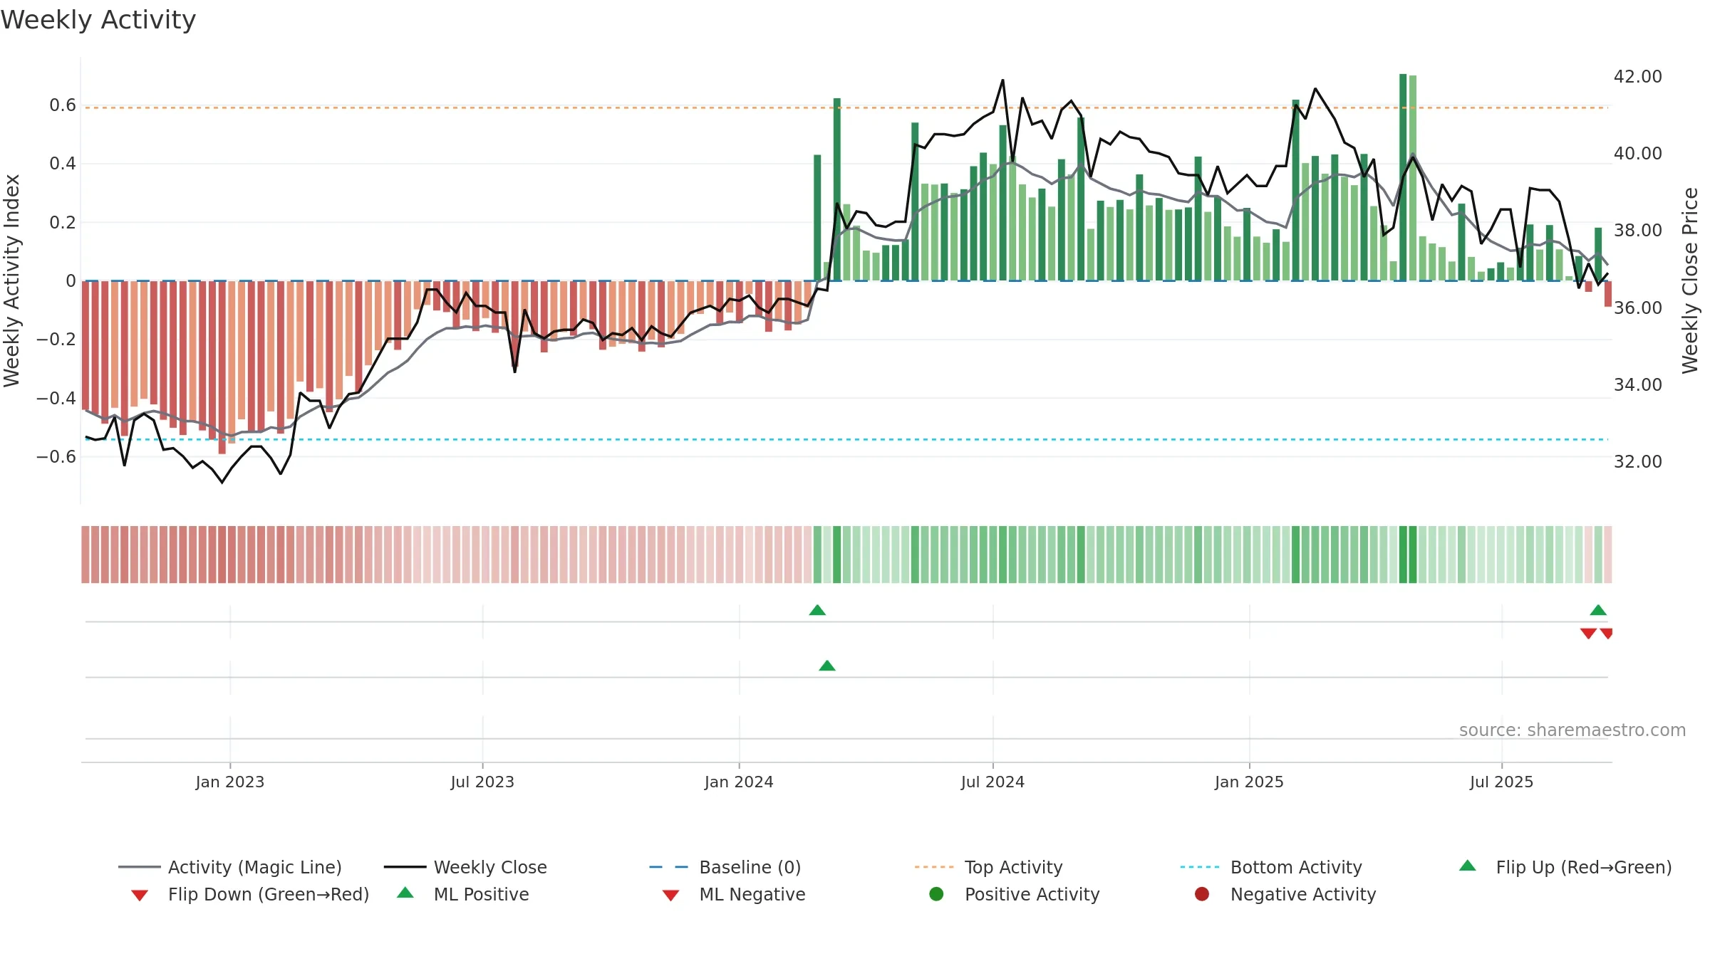Screen dimensions: 1710x961
Task: Click the ML positive marker below early 2024
Action: pos(827,666)
